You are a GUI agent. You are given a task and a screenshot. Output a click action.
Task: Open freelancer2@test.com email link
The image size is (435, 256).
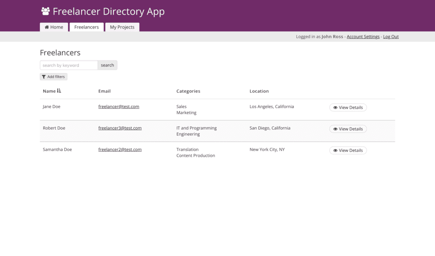coord(120,150)
